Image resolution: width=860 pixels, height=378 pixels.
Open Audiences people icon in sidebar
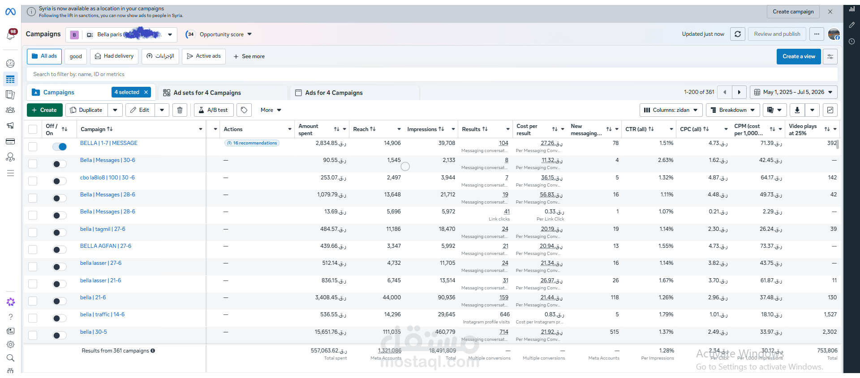[x=10, y=110]
